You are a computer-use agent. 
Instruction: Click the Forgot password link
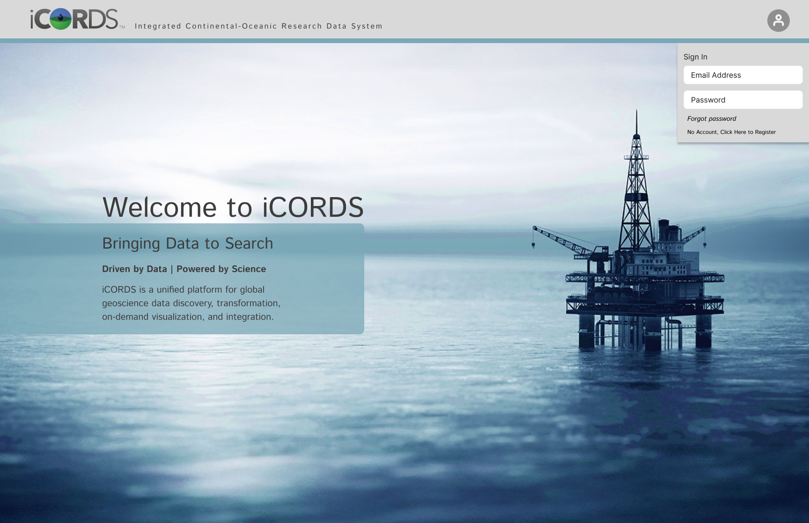(x=711, y=118)
